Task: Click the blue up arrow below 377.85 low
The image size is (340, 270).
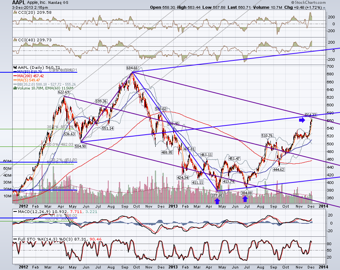Action: point(217,201)
